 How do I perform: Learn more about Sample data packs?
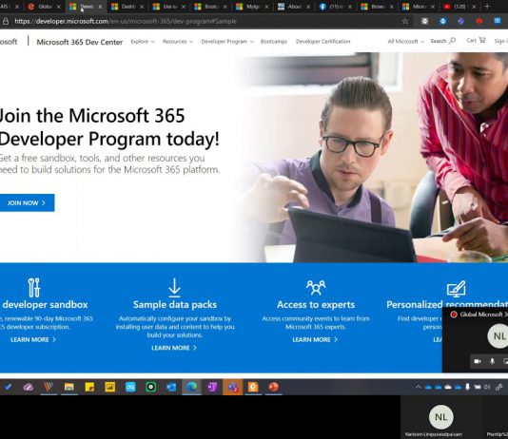[x=174, y=348]
